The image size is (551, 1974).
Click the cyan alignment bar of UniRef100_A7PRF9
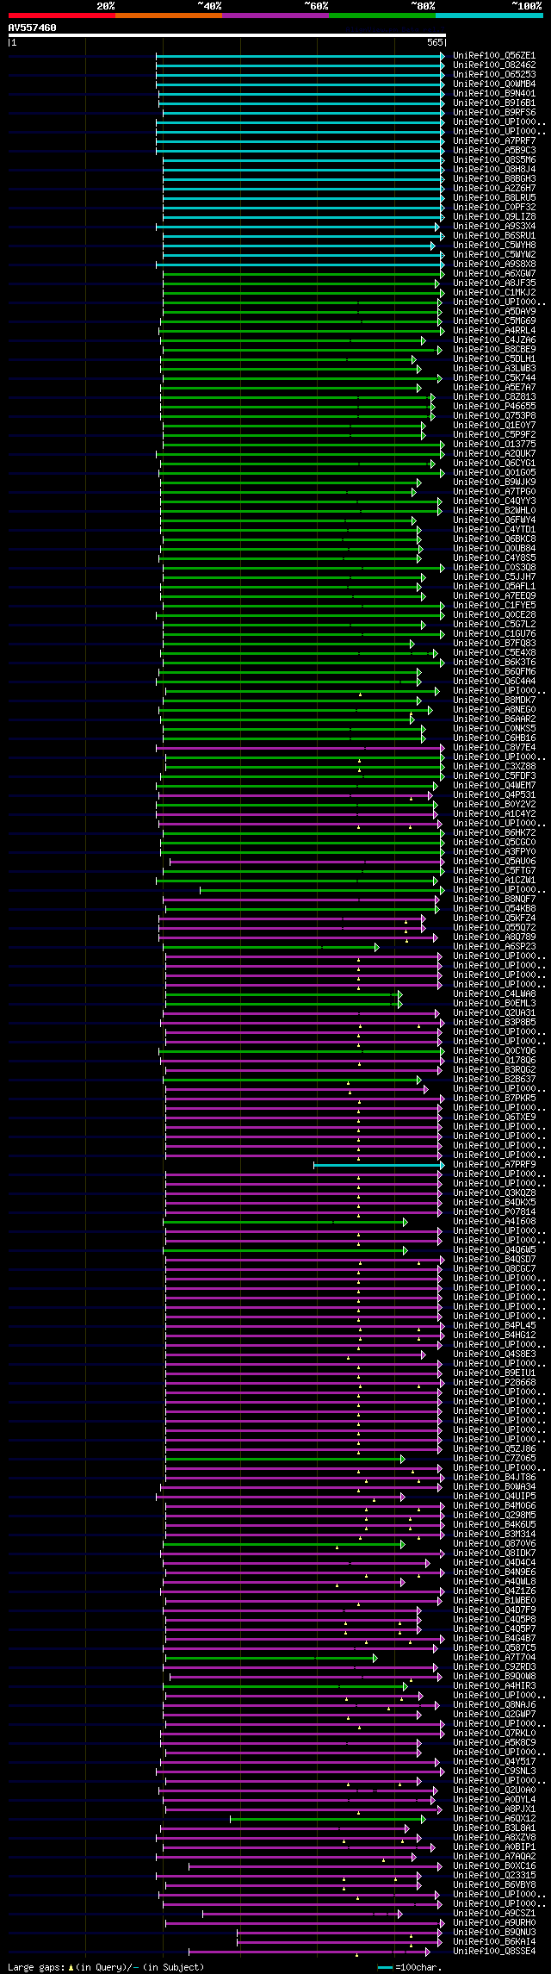tap(379, 1164)
